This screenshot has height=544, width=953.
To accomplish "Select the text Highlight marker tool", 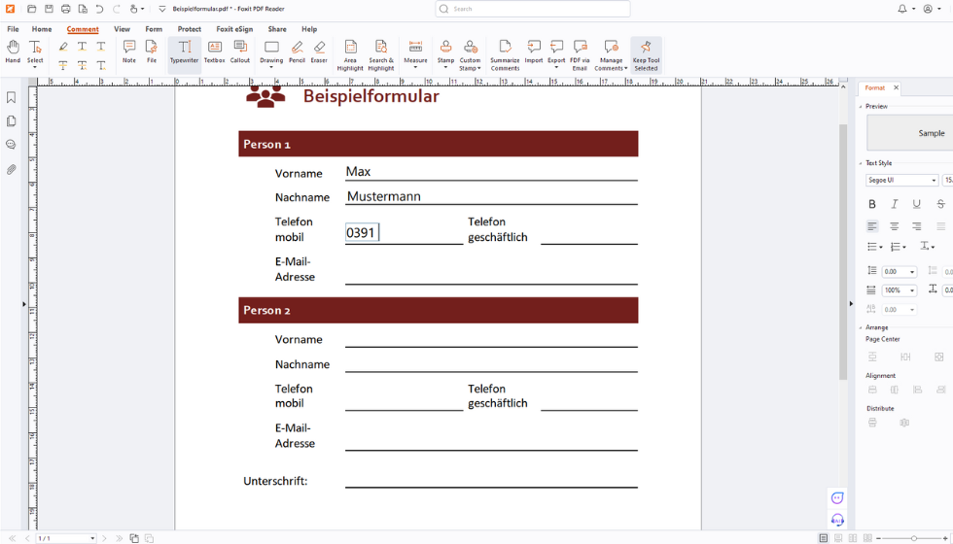I will pyautogui.click(x=63, y=47).
